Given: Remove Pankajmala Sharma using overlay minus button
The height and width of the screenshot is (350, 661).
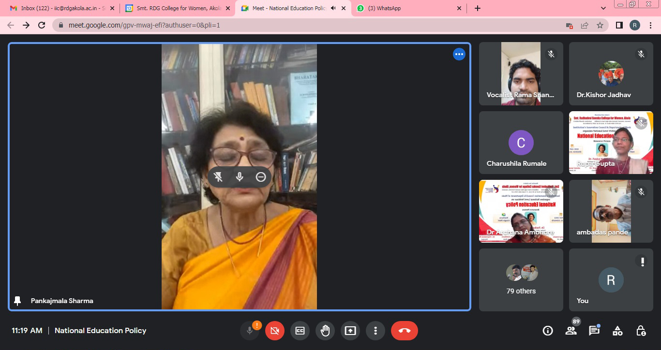Looking at the screenshot, I should point(261,177).
